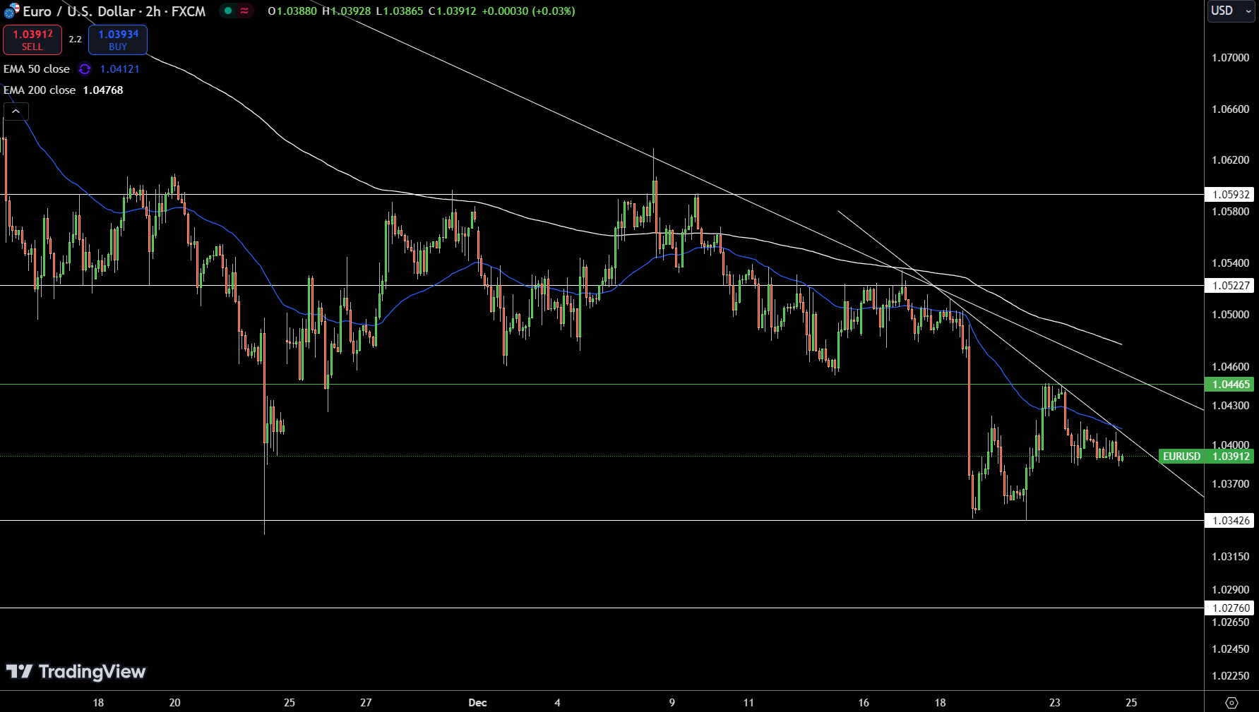
Task: Click the 18 date near left axis start
Action: tap(98, 703)
